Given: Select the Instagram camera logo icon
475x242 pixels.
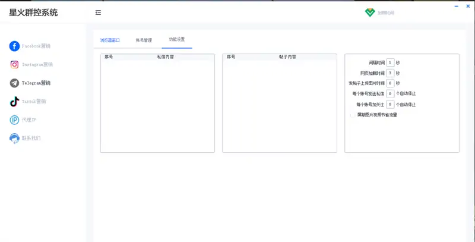Looking at the screenshot, I should click(x=14, y=65).
